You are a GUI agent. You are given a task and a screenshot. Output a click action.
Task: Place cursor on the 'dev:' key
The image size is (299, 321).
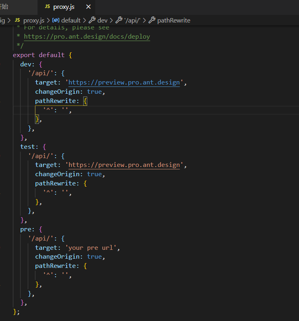point(27,64)
